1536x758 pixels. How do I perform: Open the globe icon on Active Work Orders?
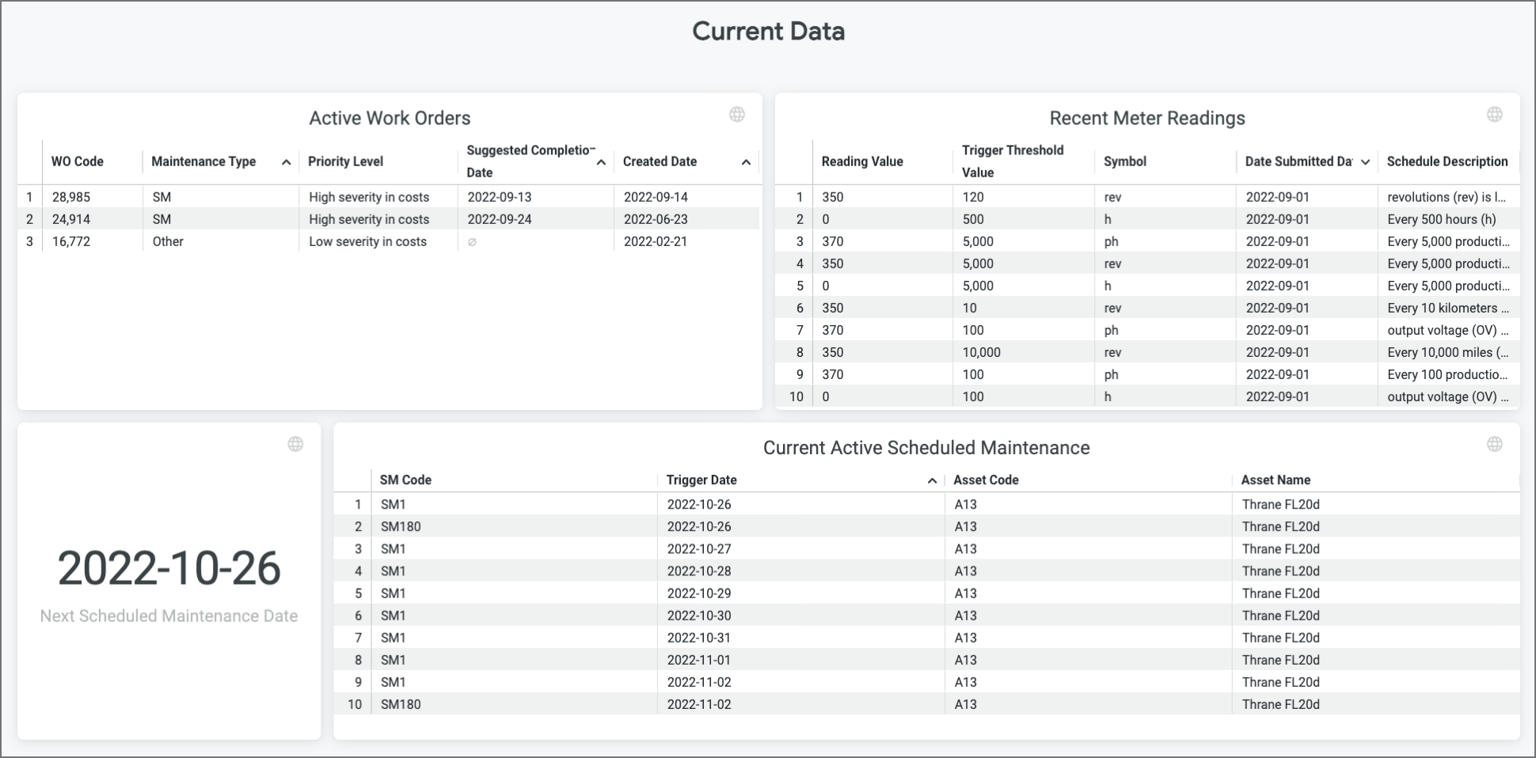coord(737,115)
